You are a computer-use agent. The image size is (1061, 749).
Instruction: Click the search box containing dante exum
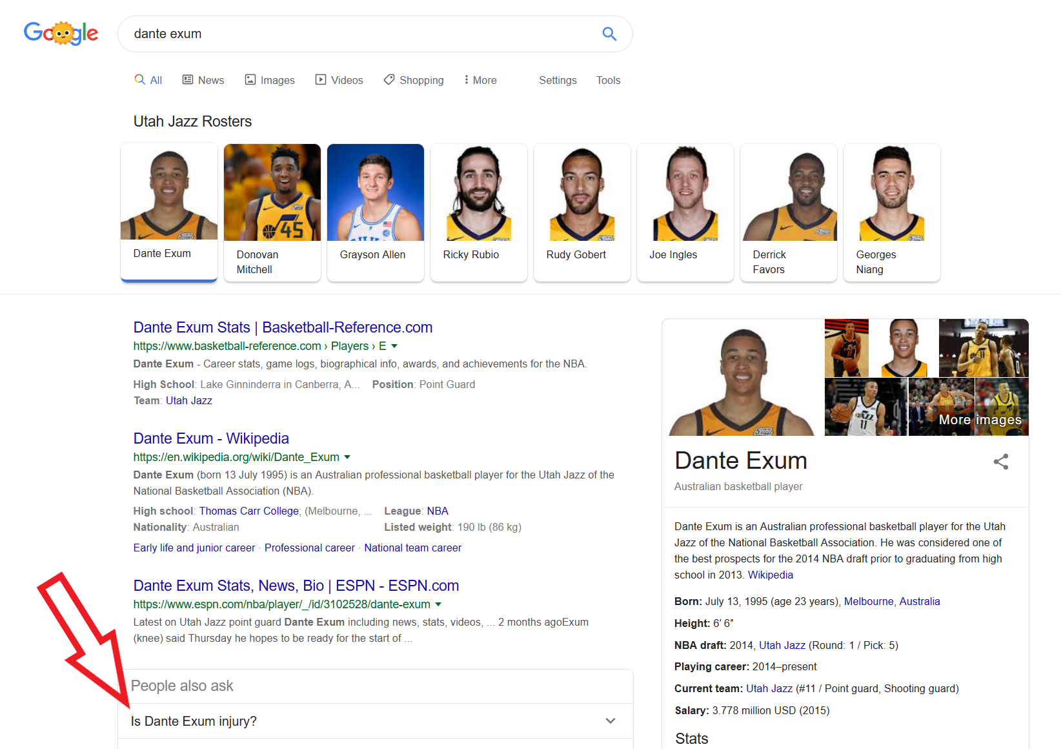374,34
